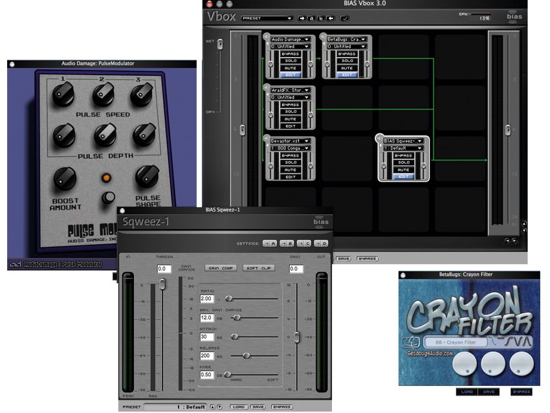The image size is (550, 413).
Task: Toggle Solo on AraldFX module
Action: [x=291, y=111]
